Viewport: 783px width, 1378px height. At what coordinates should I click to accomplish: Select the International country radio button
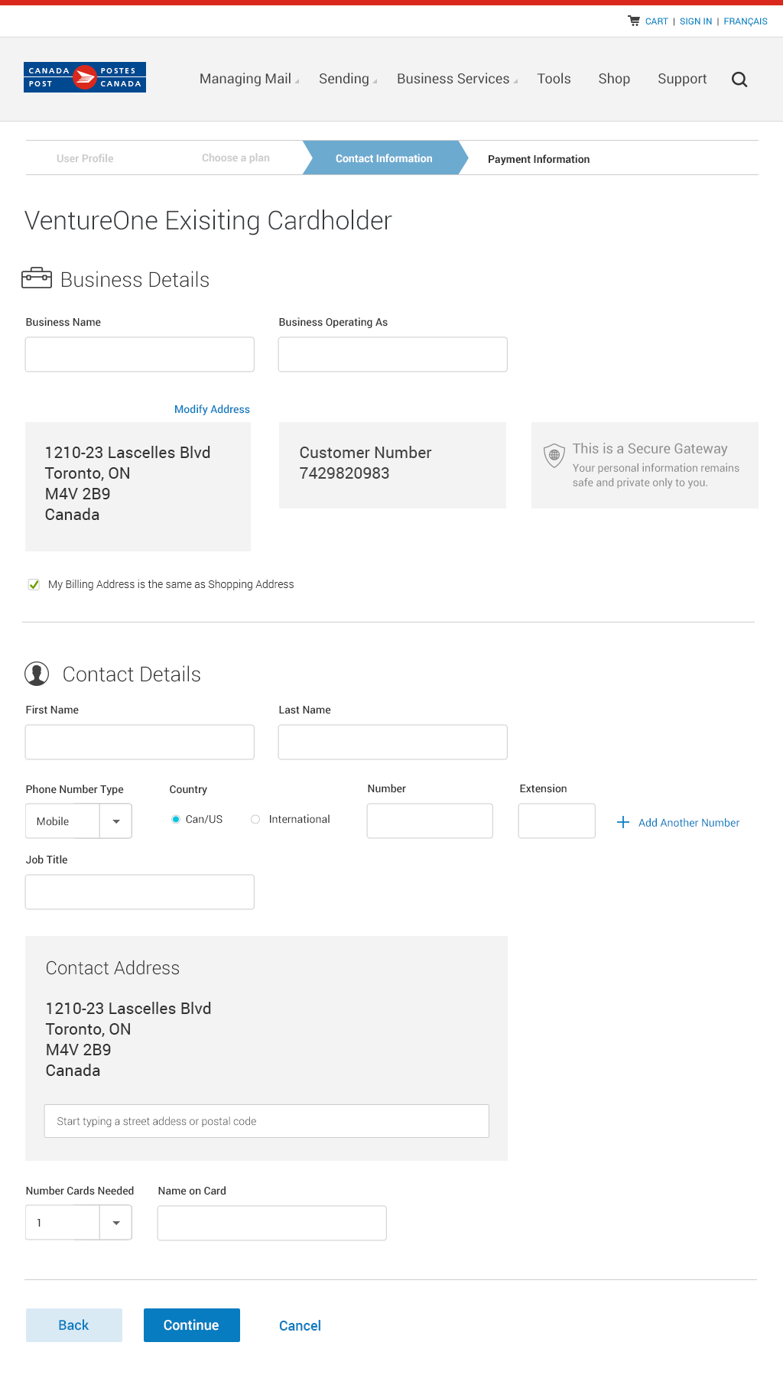(x=255, y=819)
